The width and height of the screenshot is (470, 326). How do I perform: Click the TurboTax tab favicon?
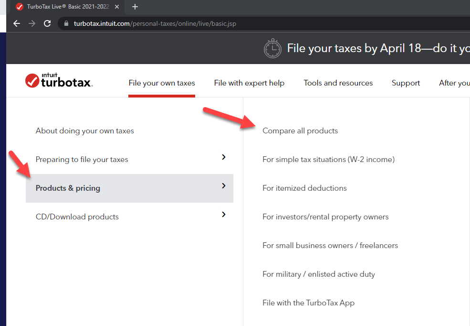20,7
